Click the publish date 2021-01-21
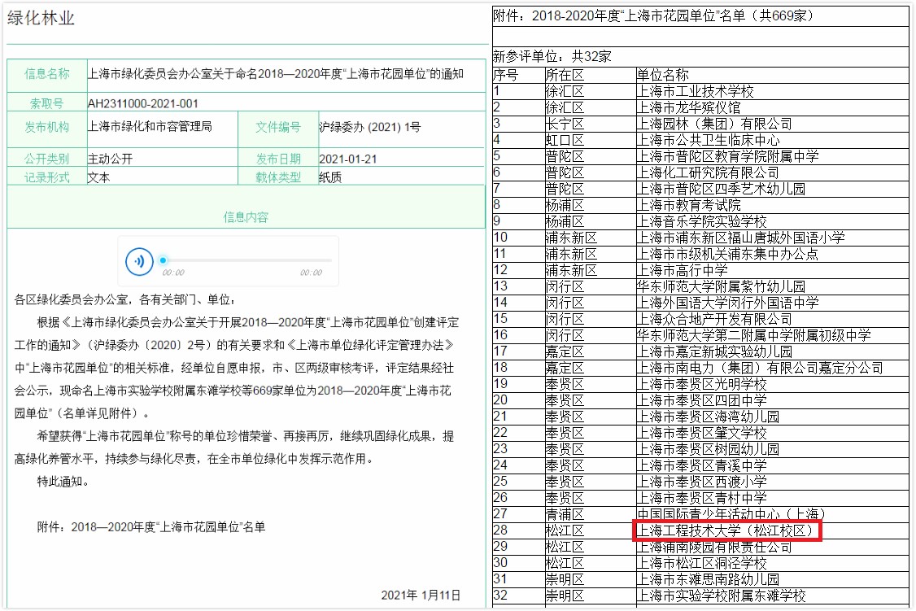 (x=348, y=159)
